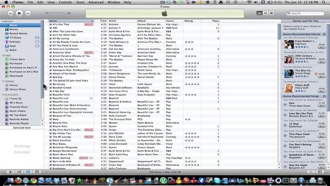Open Podcasts in the sidebar
Screen dimensions: 330x186
tap(15, 42)
